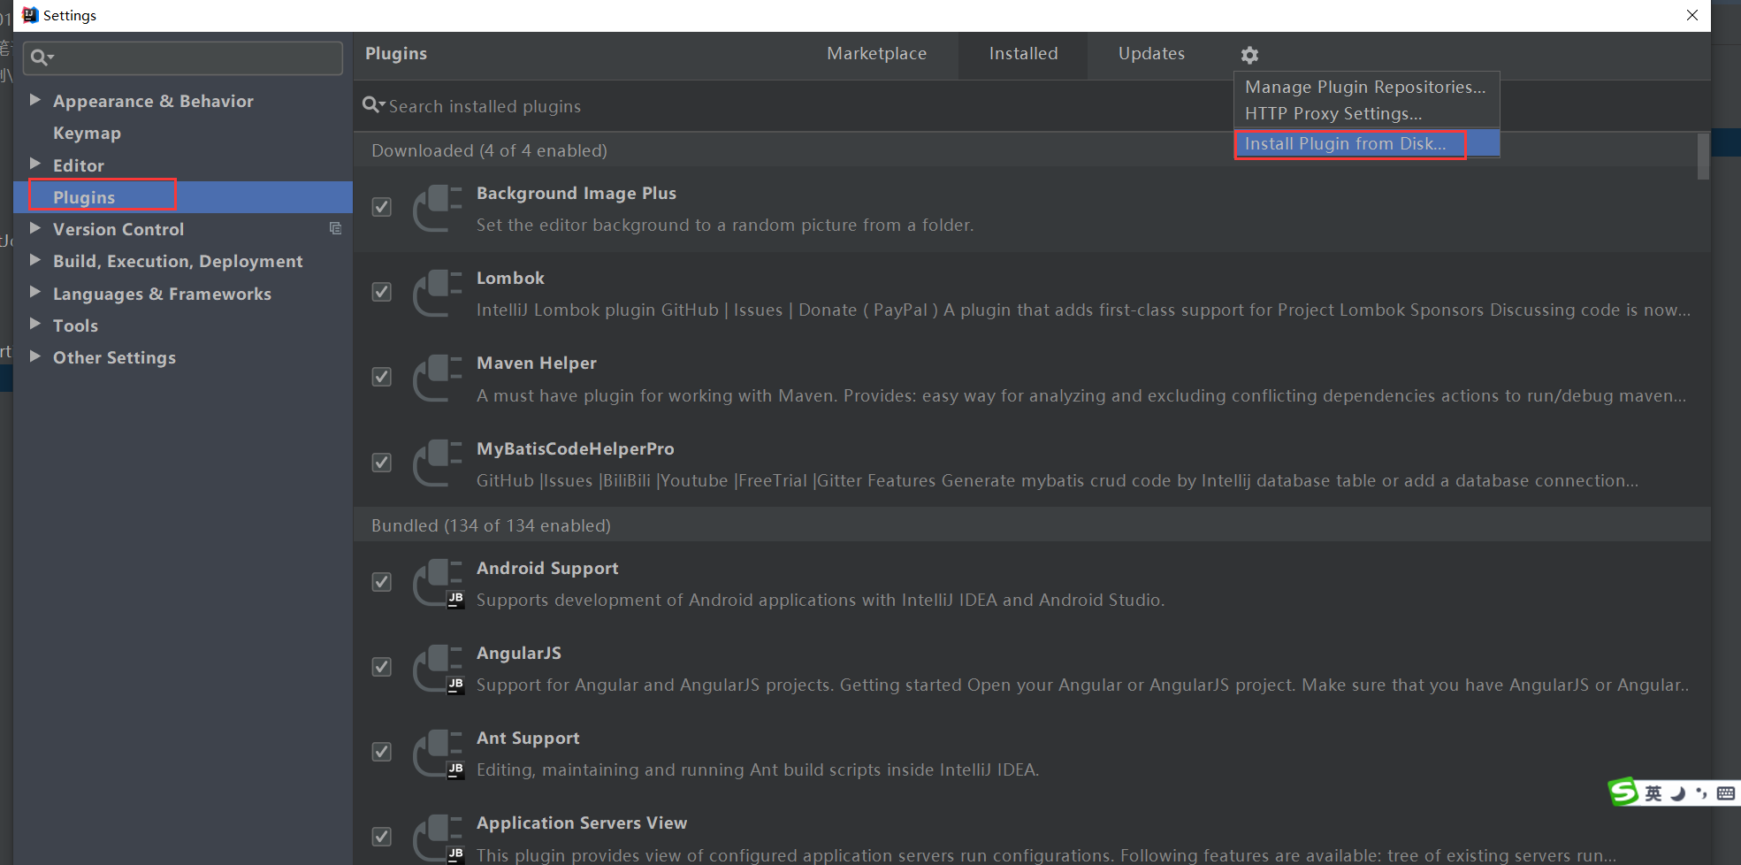Image resolution: width=1741 pixels, height=865 pixels.
Task: Expand the Appearance & Behavior tree arrow
Action: tap(35, 100)
